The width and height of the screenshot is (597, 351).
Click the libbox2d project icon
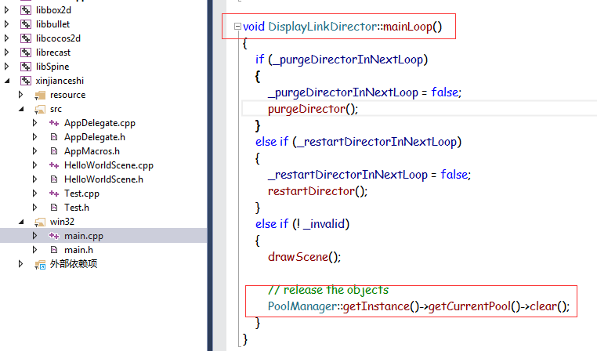[26, 10]
